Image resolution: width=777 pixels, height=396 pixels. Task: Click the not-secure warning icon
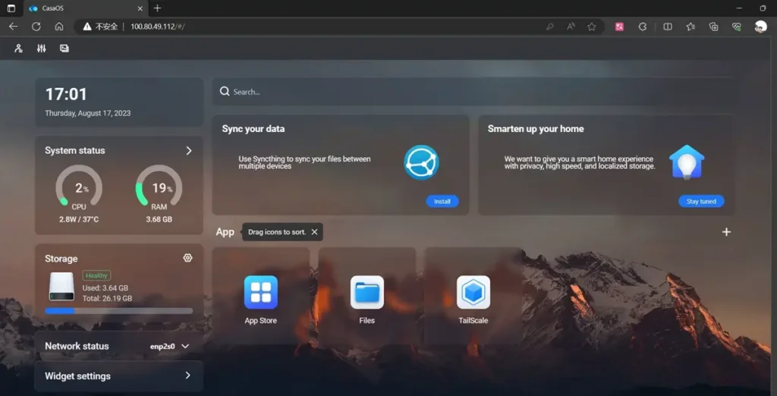tap(87, 27)
